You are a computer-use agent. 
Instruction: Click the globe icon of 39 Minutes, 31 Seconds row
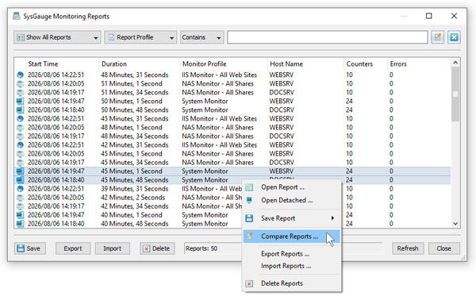(20, 189)
